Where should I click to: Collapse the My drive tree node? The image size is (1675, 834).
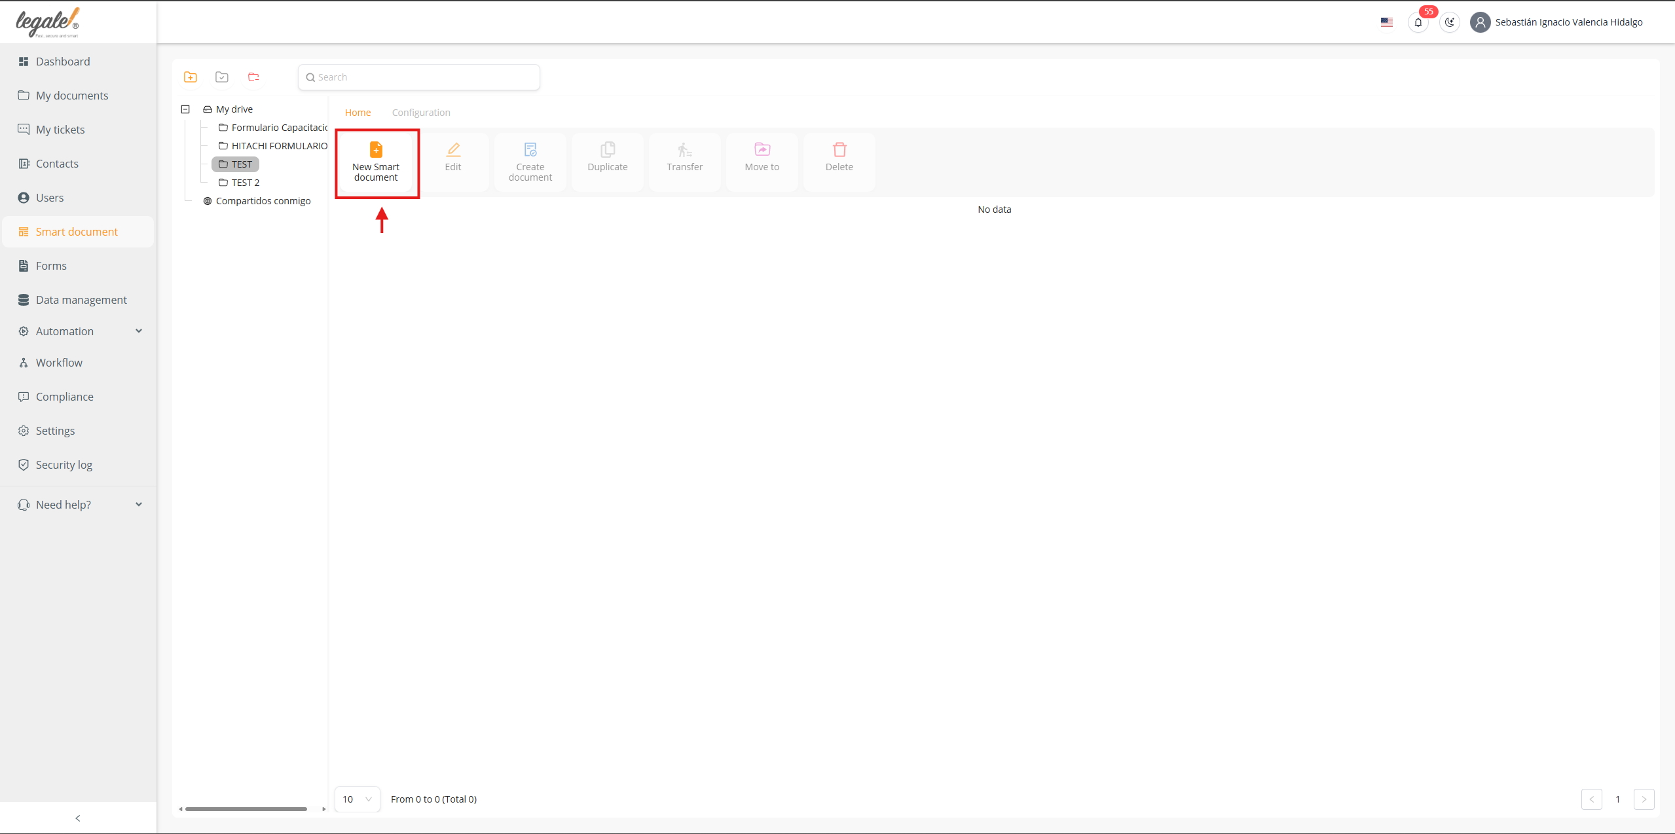pos(185,109)
